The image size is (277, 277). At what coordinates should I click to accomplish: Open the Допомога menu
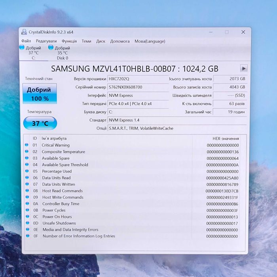click(x=120, y=41)
